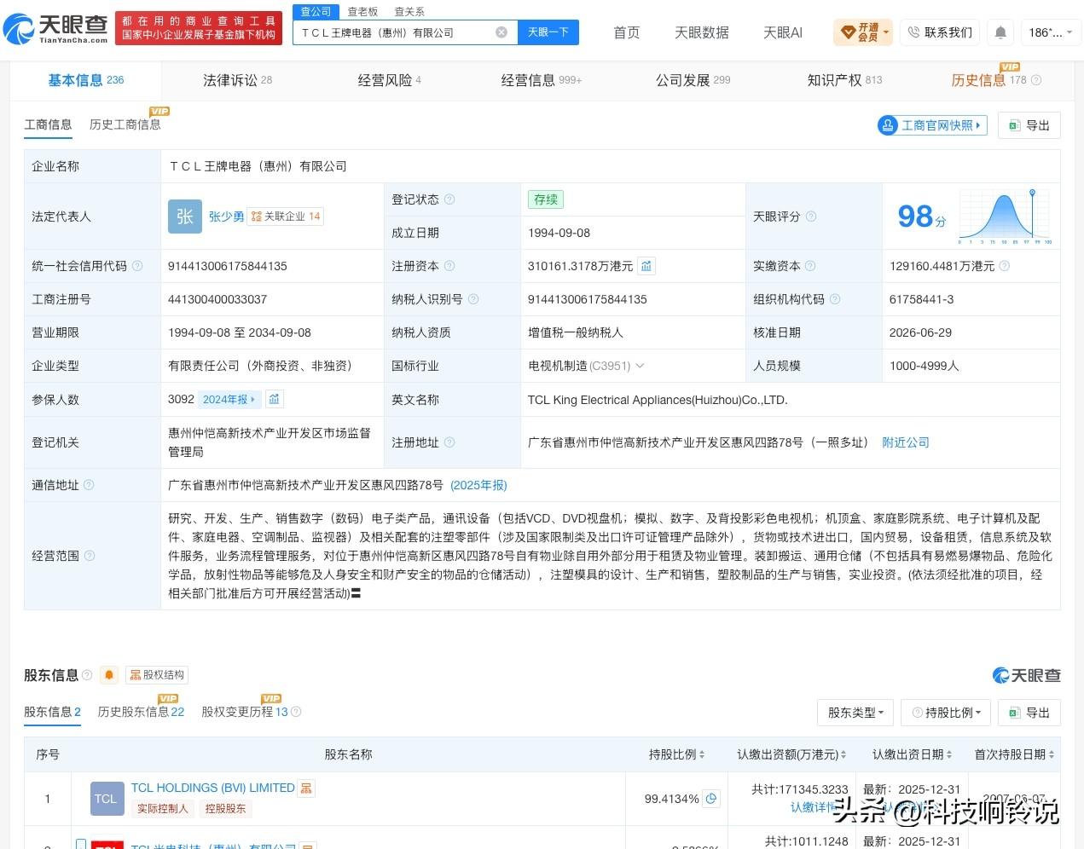This screenshot has height=849, width=1084.
Task: Expand the 国标行业 电视机制造 chevron
Action: (640, 366)
